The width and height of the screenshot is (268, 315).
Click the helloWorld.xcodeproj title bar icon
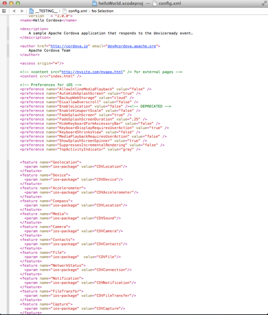pos(94,3)
